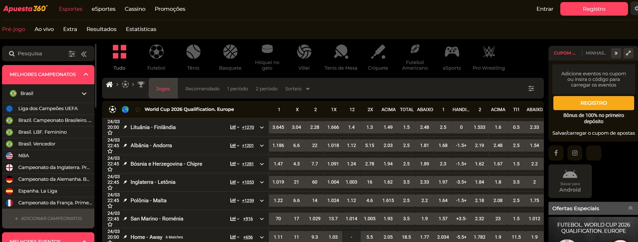Choose the Vôlei volleyball icon
Screen dimensions: 638x242
tap(304, 52)
